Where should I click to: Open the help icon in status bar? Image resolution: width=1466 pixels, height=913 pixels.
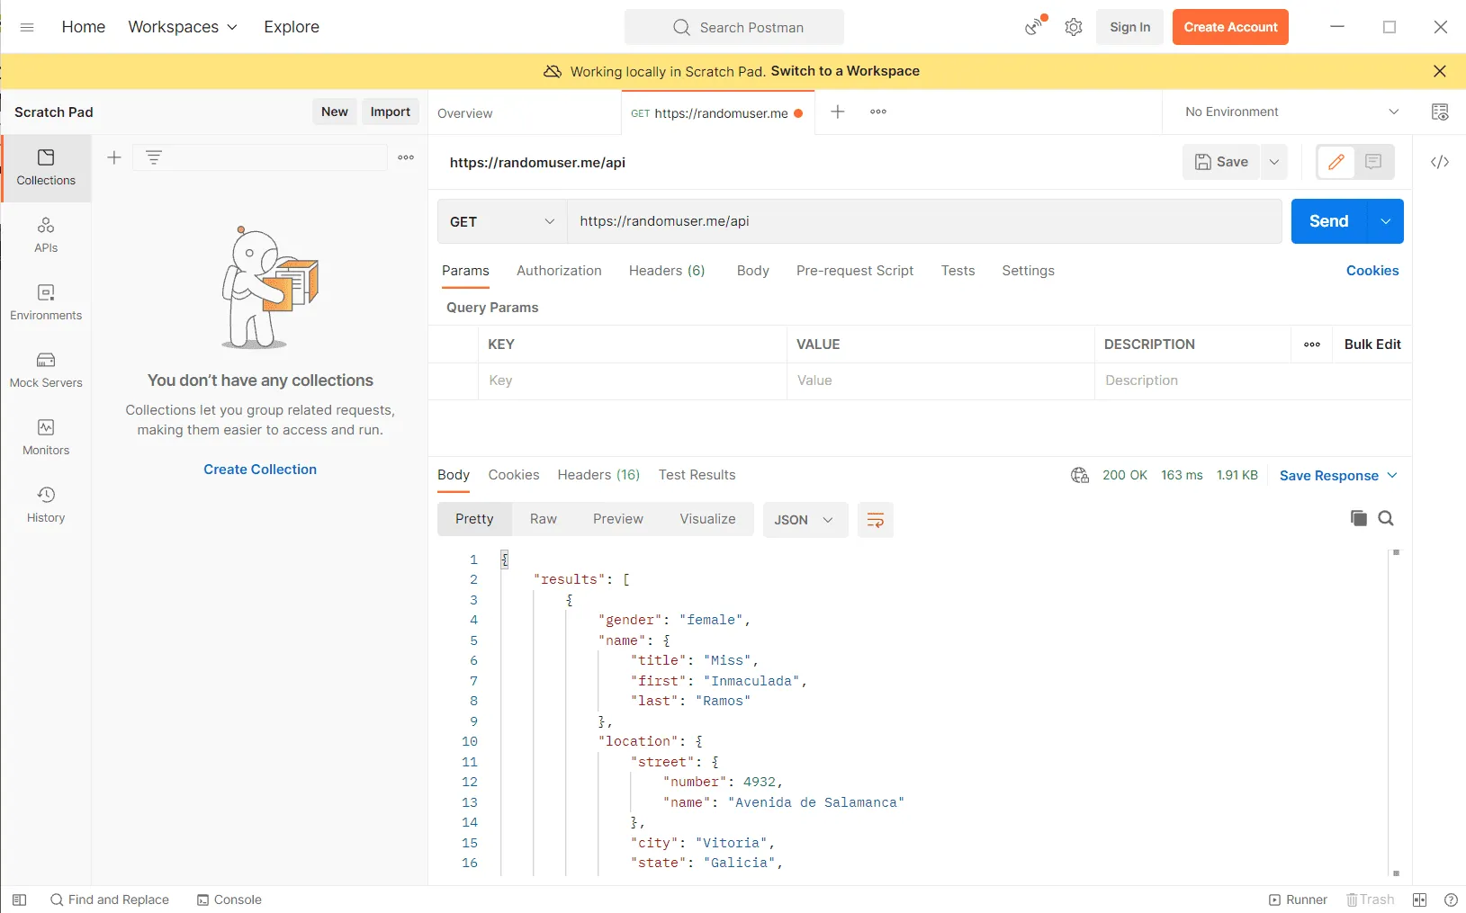tap(1451, 900)
